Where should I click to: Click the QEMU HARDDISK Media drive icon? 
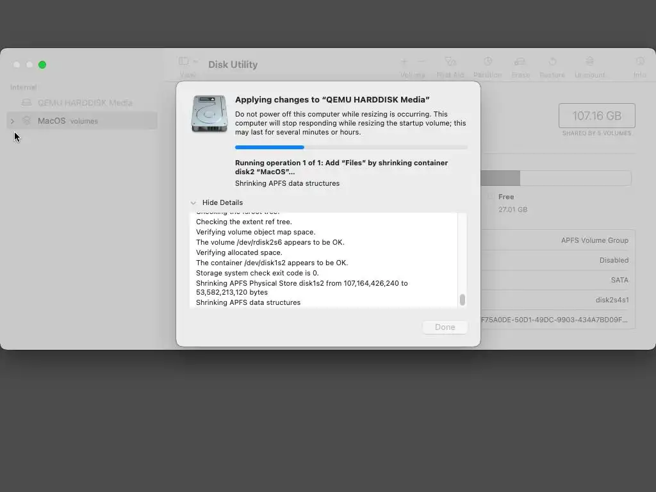click(26, 102)
